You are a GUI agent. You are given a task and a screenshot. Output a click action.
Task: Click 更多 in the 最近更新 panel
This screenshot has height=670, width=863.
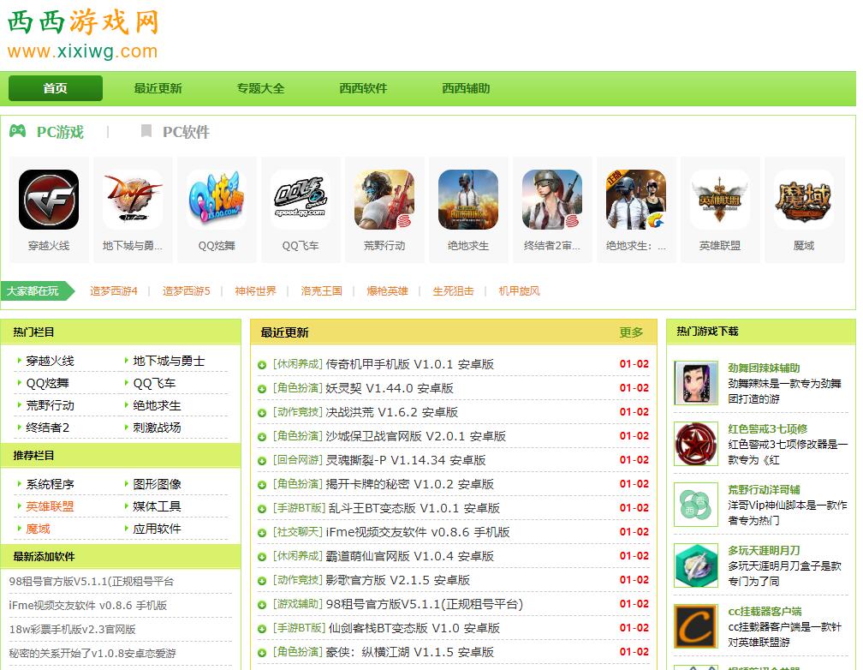(631, 332)
